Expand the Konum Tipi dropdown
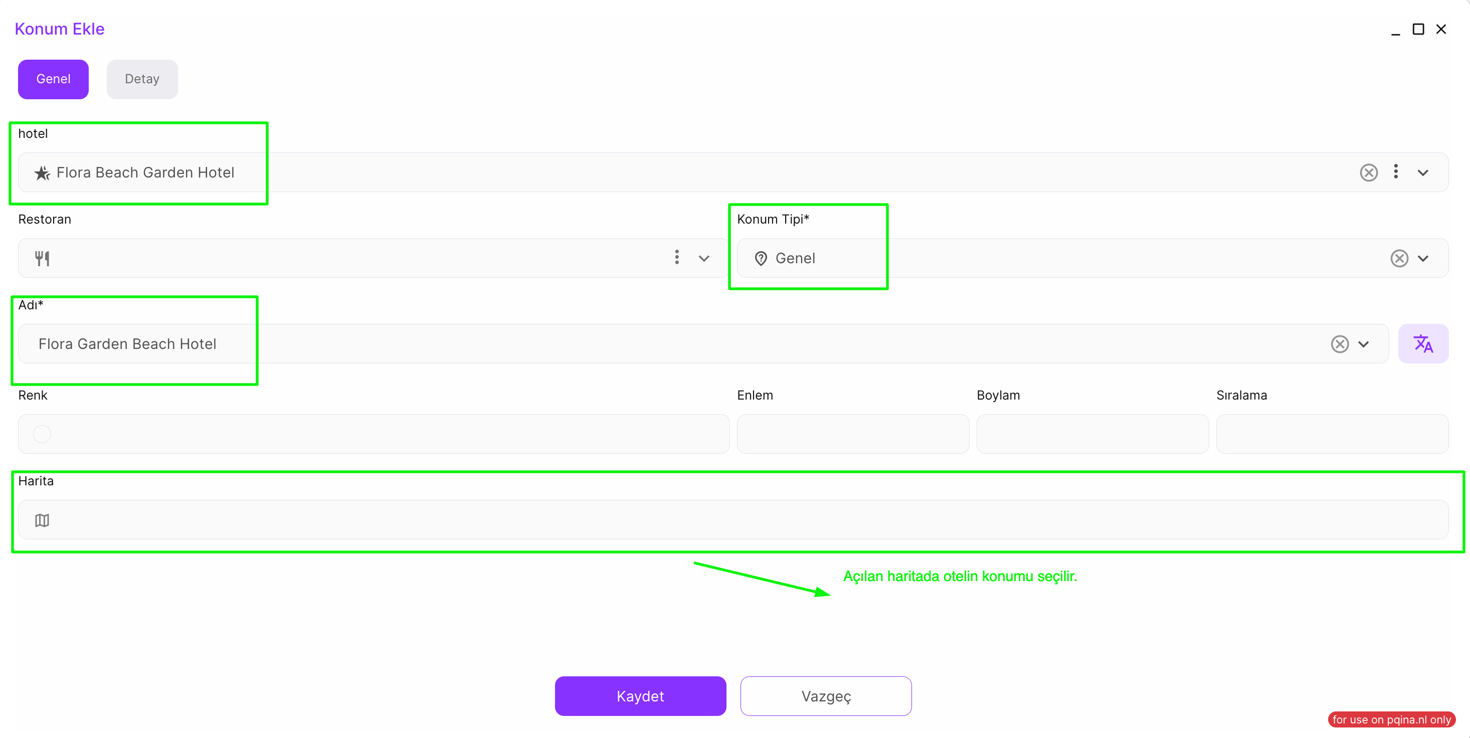The image size is (1470, 738). [x=1423, y=259]
